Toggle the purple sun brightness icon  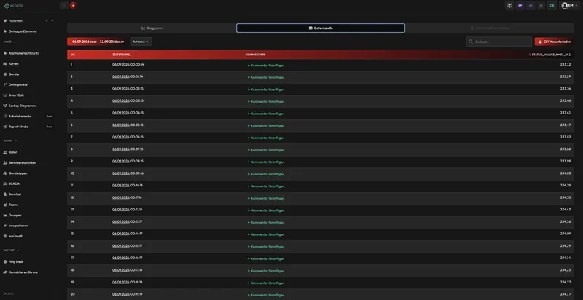[x=531, y=6]
